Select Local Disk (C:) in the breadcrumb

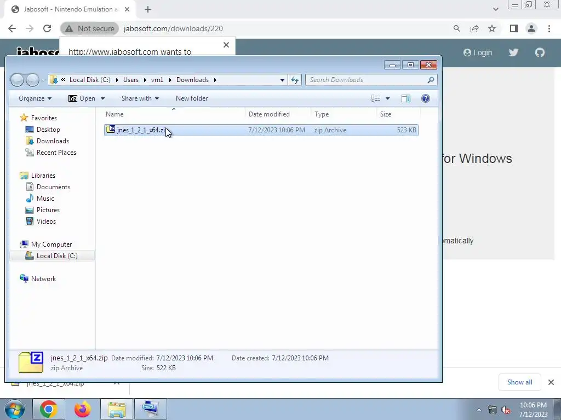coord(90,80)
